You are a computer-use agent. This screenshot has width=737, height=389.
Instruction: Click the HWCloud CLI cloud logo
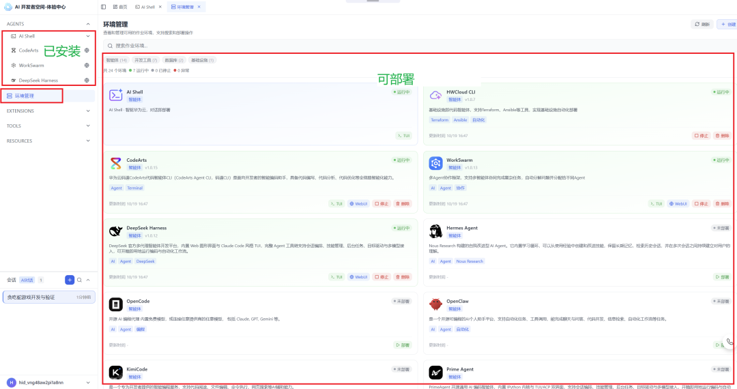pos(435,96)
